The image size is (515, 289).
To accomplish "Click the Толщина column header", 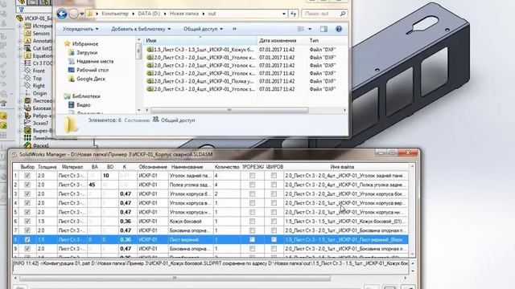I will [x=47, y=167].
